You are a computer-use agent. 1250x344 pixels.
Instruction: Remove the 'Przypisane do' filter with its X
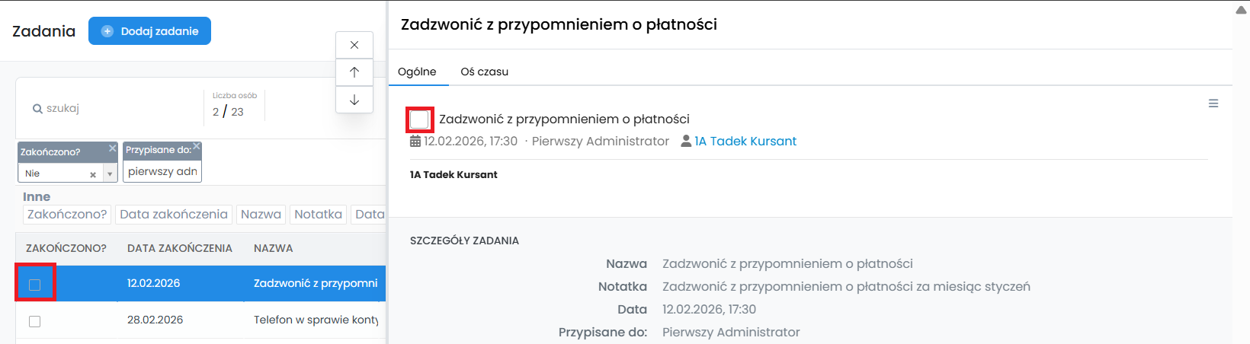(x=196, y=146)
